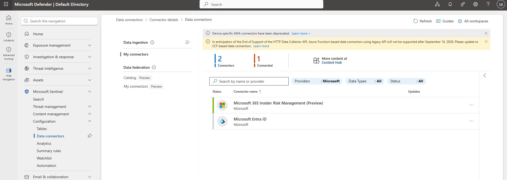This screenshot has width=507, height=180.
Task: Open Providers filter dropdown
Action: pos(317,81)
